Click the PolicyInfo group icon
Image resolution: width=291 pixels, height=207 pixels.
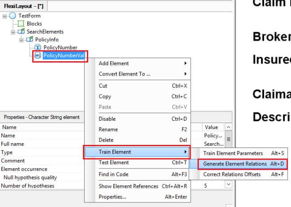(30, 39)
